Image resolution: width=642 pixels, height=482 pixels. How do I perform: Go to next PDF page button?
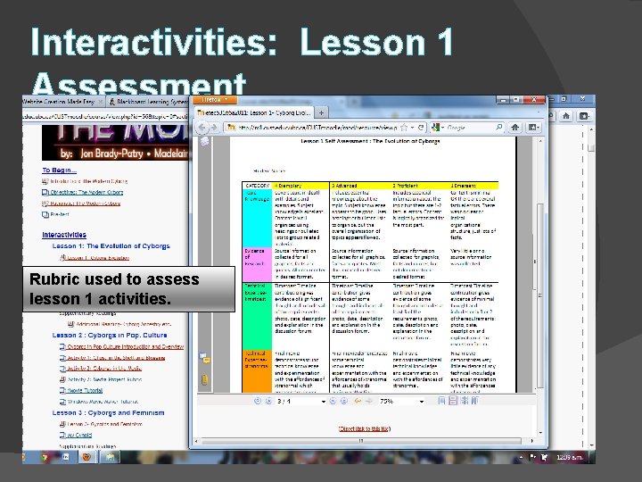[333, 401]
